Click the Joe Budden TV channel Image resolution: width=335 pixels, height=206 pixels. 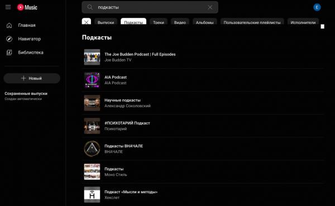(x=118, y=60)
